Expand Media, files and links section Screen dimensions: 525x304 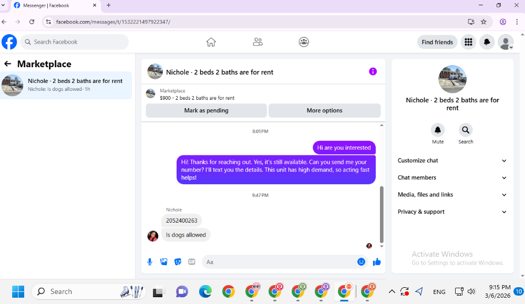[x=452, y=195]
